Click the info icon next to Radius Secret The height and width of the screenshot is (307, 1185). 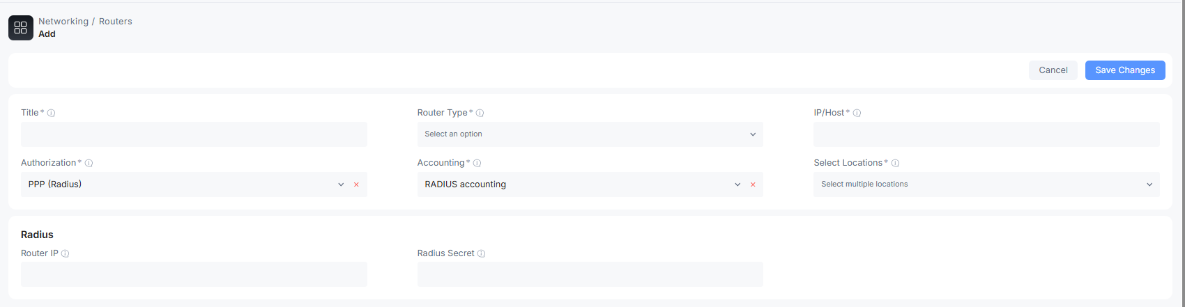(x=481, y=253)
